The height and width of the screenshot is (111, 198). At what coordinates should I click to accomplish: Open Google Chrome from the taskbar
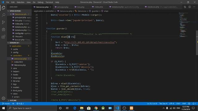(x=96, y=108)
